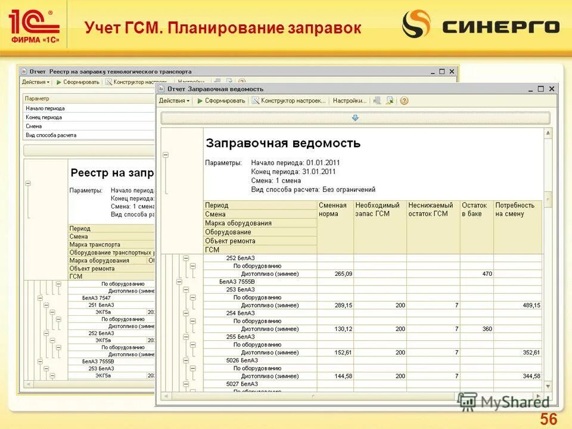The height and width of the screenshot is (429, 572).
Task: Click the report icon in Заправочная ведомость title bar
Action: [160, 88]
